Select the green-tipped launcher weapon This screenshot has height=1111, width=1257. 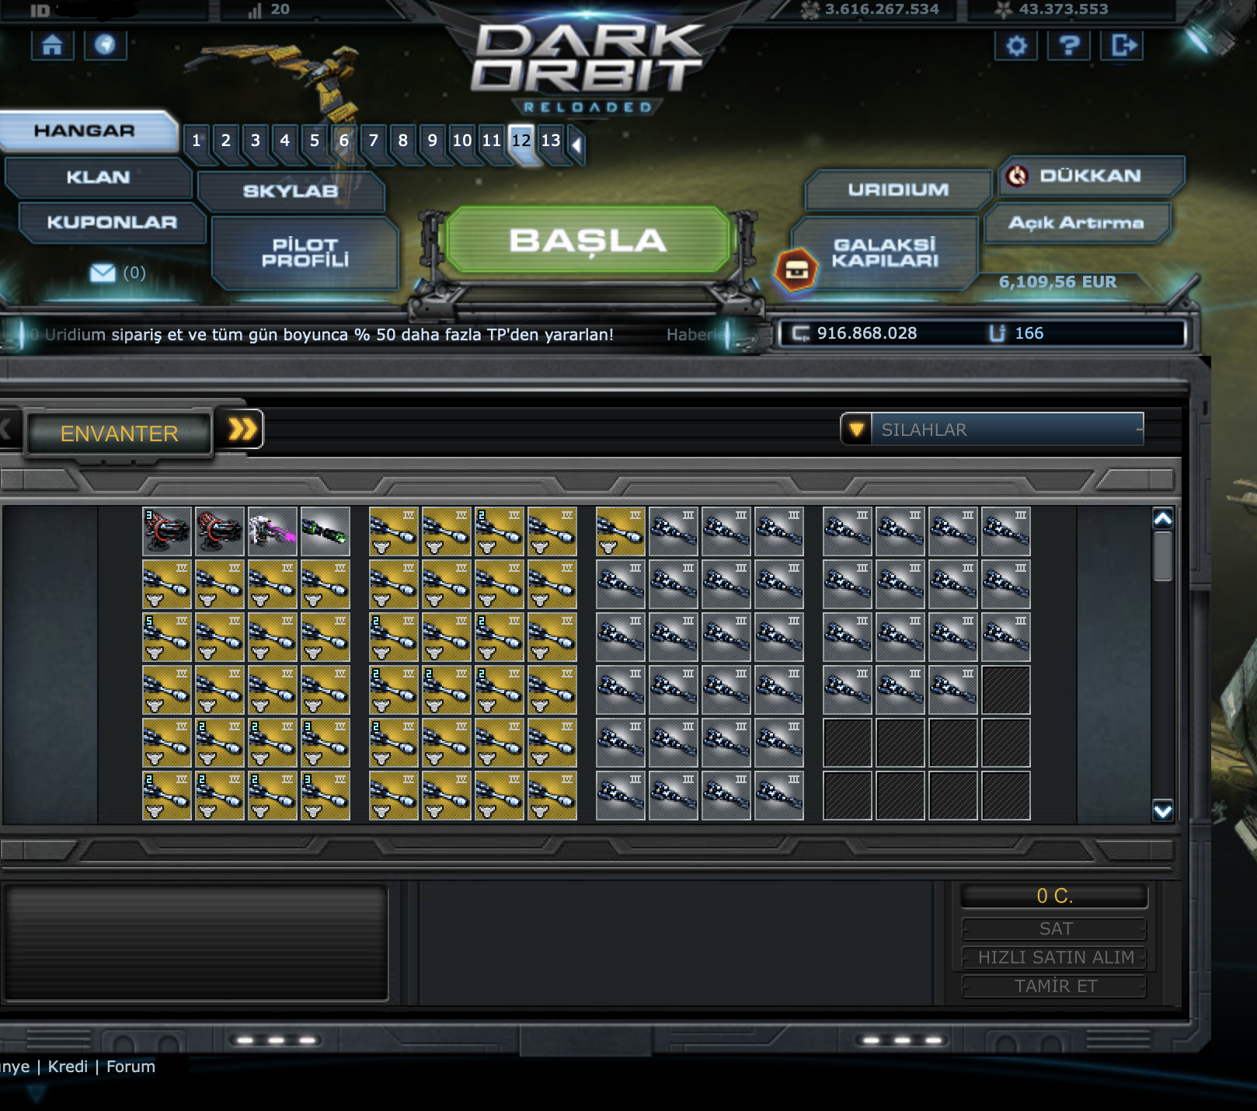(x=326, y=531)
